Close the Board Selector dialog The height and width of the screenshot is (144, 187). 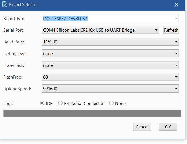point(176,5)
